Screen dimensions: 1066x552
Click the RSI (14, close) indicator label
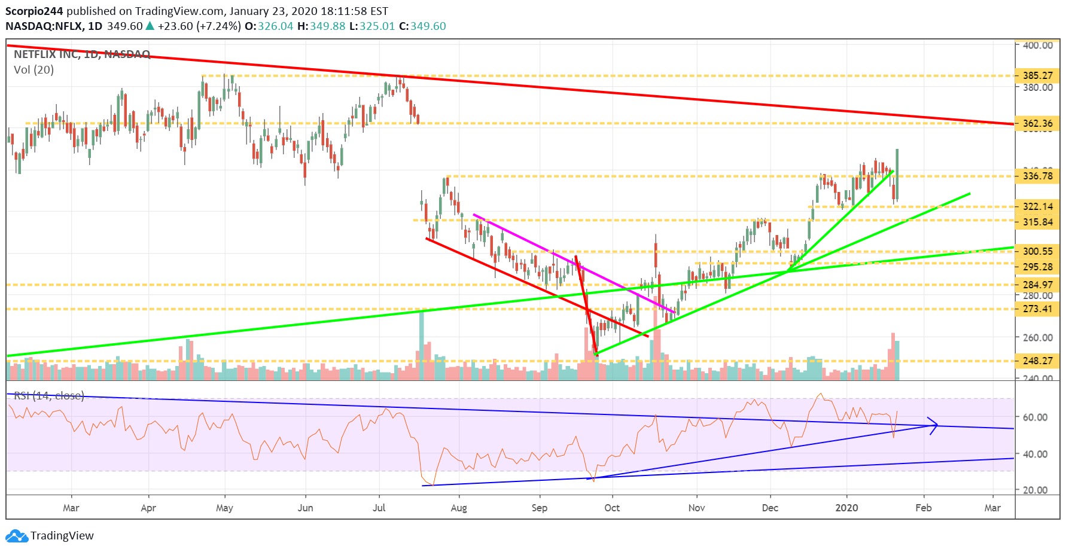pyautogui.click(x=49, y=396)
